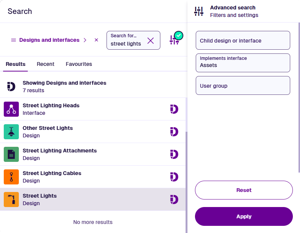
Task: Click the Advanced search header sliders icon
Action: point(199,11)
